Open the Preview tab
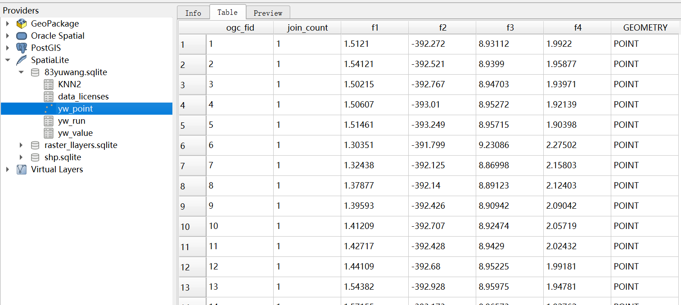 click(268, 13)
